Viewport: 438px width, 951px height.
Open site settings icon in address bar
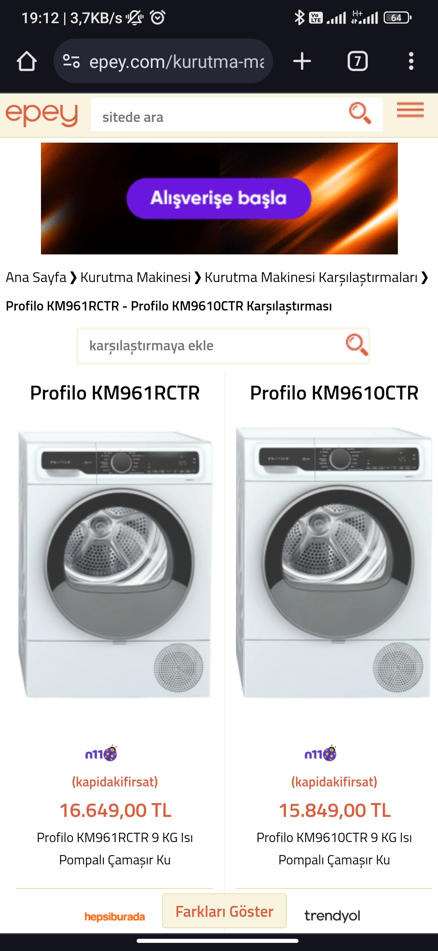(x=71, y=61)
